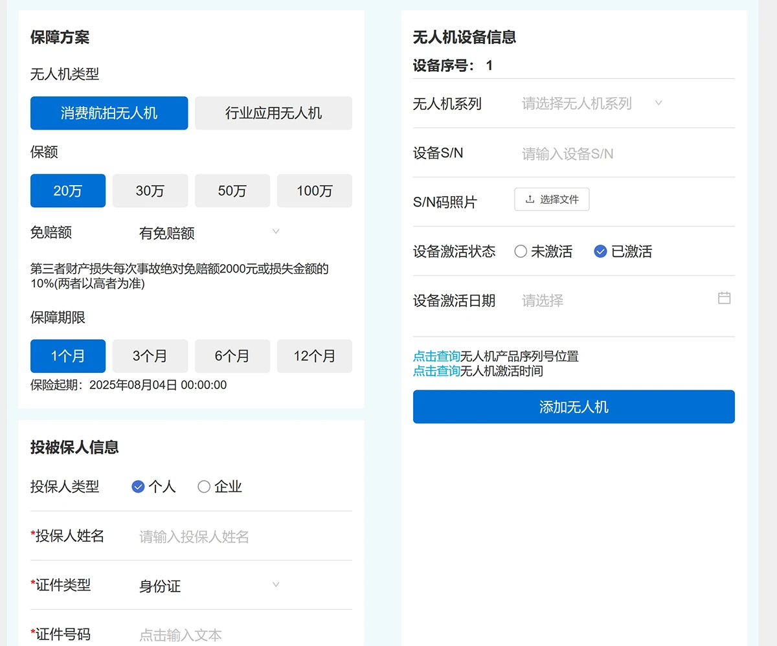Viewport: 777px width, 646px height.
Task: Choose 个人 as applicant type
Action: [x=138, y=487]
